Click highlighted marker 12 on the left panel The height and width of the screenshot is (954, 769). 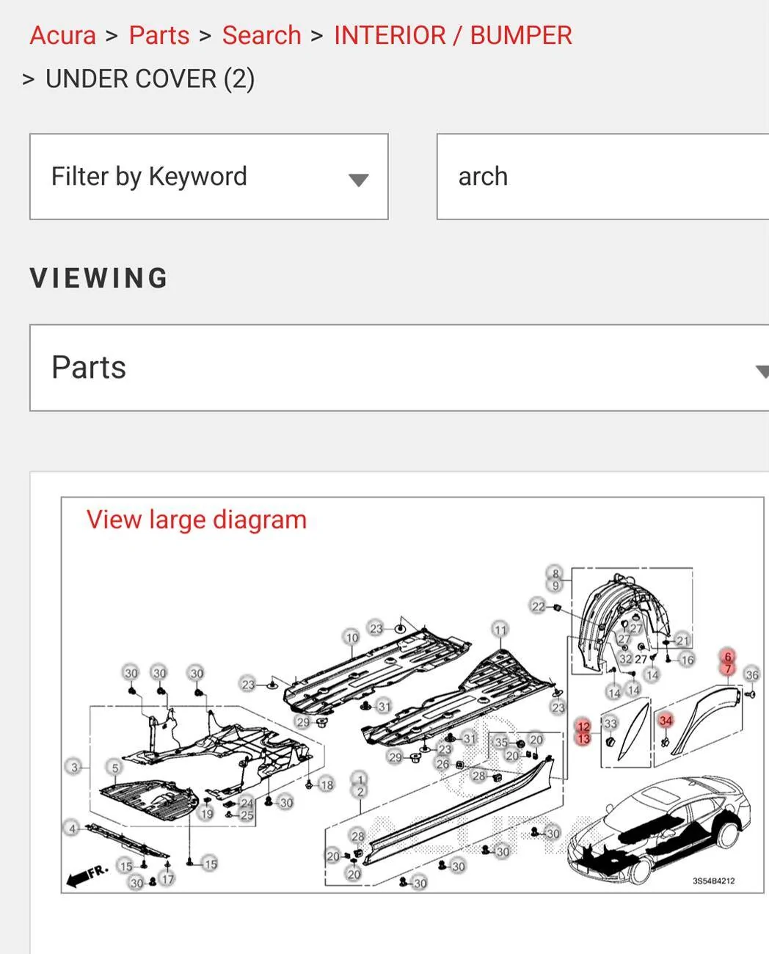(x=583, y=726)
